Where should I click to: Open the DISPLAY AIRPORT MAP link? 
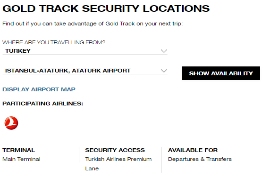tap(39, 89)
